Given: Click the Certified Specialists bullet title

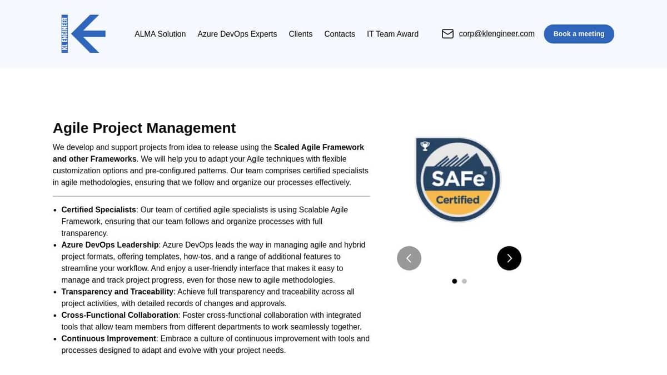Looking at the screenshot, I should (x=98, y=209).
